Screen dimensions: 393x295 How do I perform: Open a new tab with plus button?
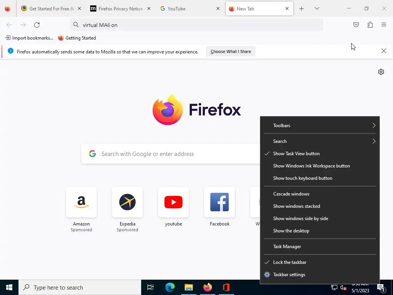pos(302,9)
